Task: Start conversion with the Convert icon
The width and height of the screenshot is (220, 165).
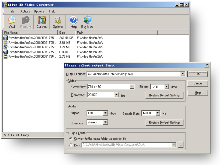Action: point(42,20)
